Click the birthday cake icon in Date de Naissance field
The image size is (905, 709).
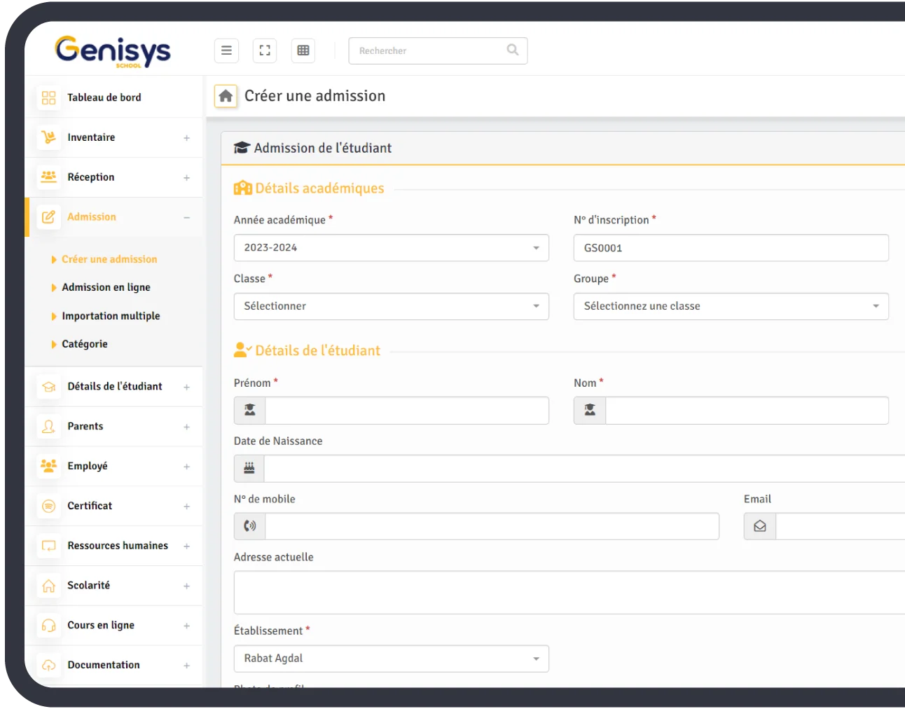click(x=249, y=467)
